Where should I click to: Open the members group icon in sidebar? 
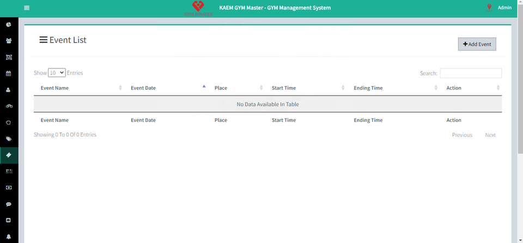(9, 41)
